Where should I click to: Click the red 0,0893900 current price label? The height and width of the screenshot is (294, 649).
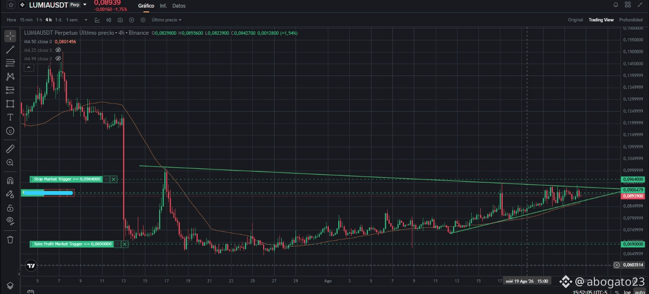[x=633, y=196]
